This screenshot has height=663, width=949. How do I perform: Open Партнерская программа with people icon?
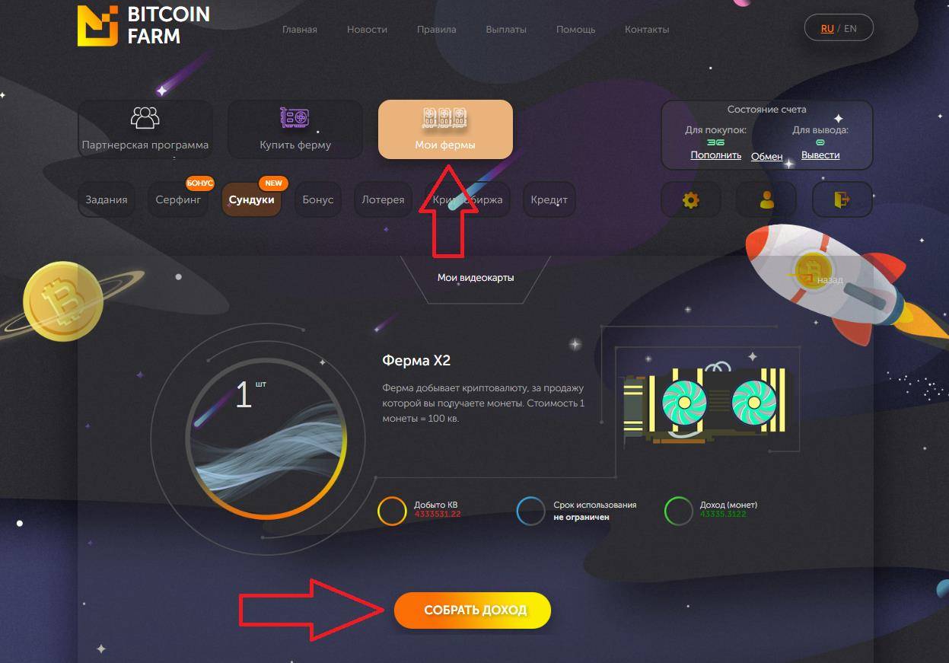pos(145,129)
